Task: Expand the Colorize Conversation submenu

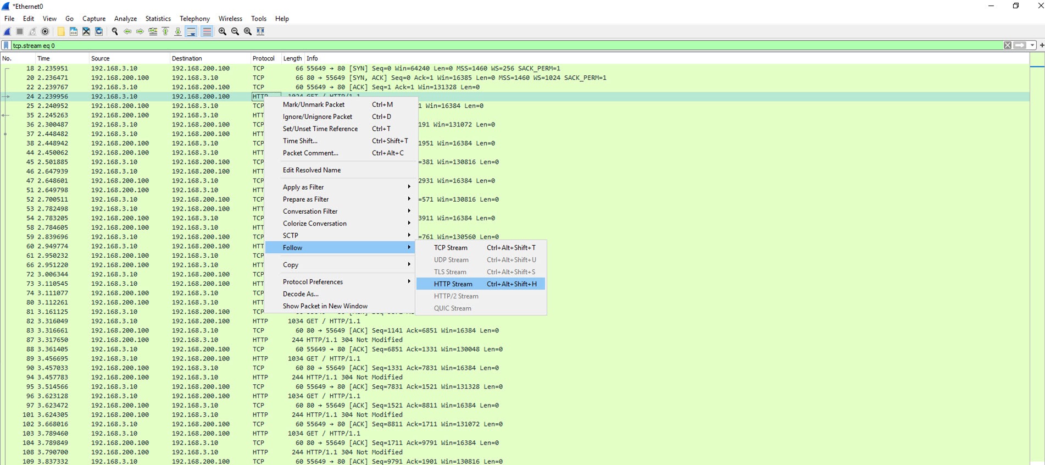Action: [x=341, y=223]
